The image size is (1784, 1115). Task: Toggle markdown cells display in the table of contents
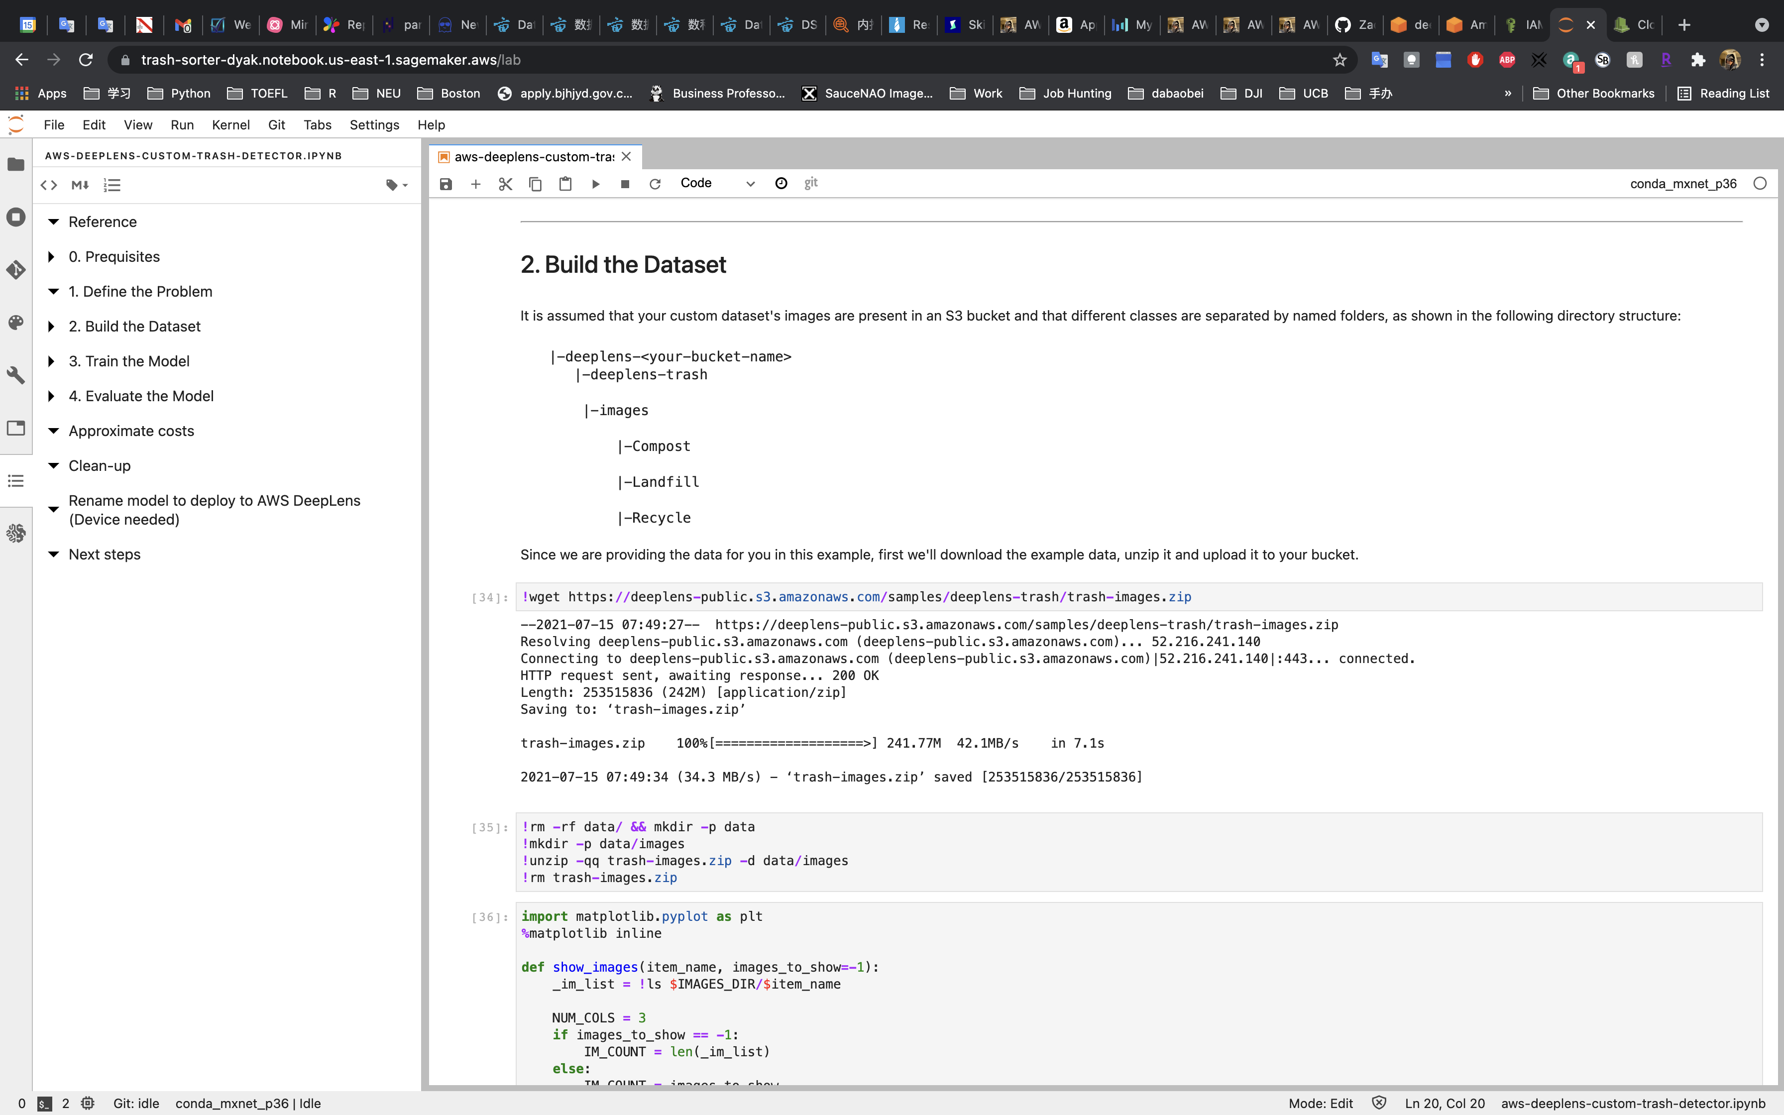pyautogui.click(x=80, y=185)
